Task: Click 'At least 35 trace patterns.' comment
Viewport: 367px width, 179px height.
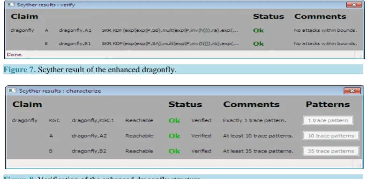Action: tap(258, 151)
